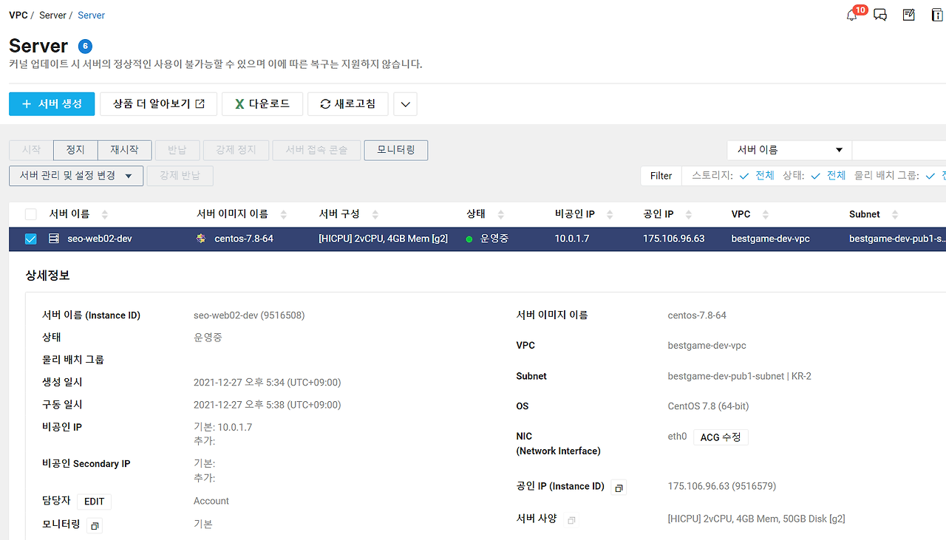
Task: Open the notes icon in top bar
Action: coord(909,15)
